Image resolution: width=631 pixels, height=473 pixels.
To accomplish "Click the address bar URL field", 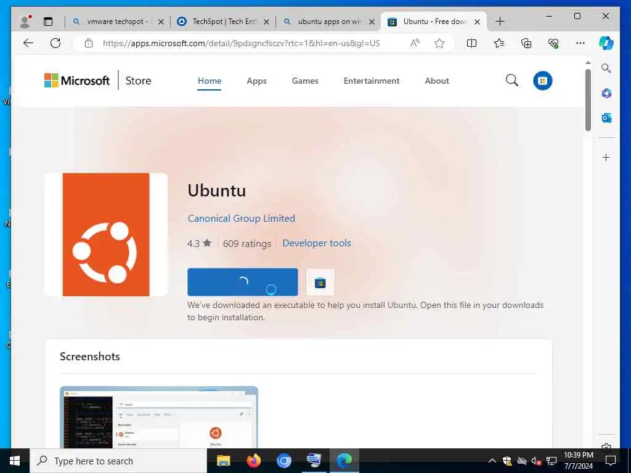I will (242, 43).
